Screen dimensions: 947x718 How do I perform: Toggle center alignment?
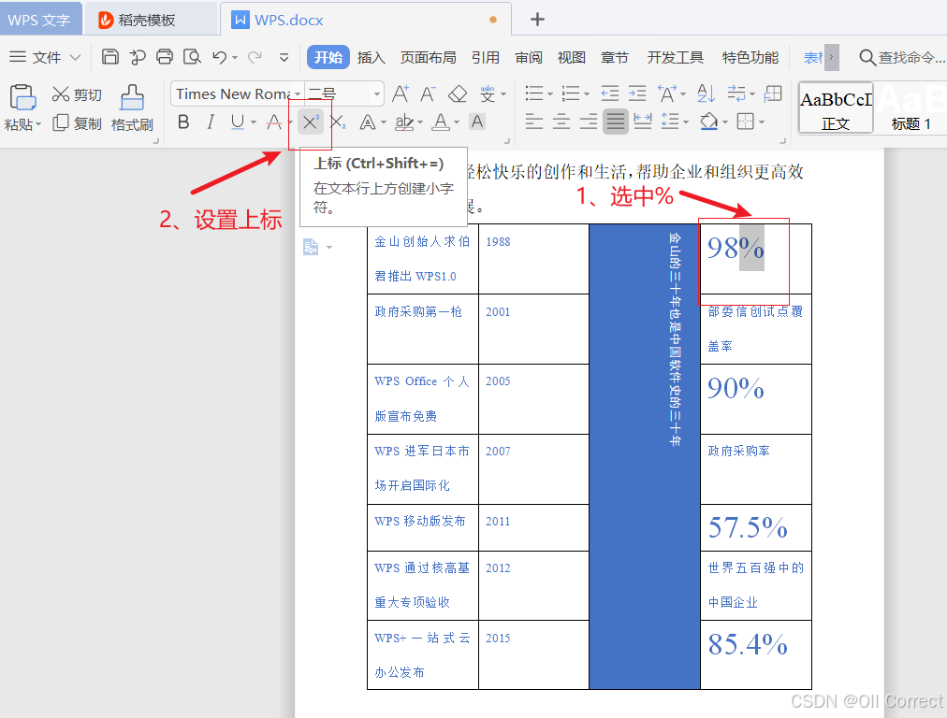click(x=561, y=122)
